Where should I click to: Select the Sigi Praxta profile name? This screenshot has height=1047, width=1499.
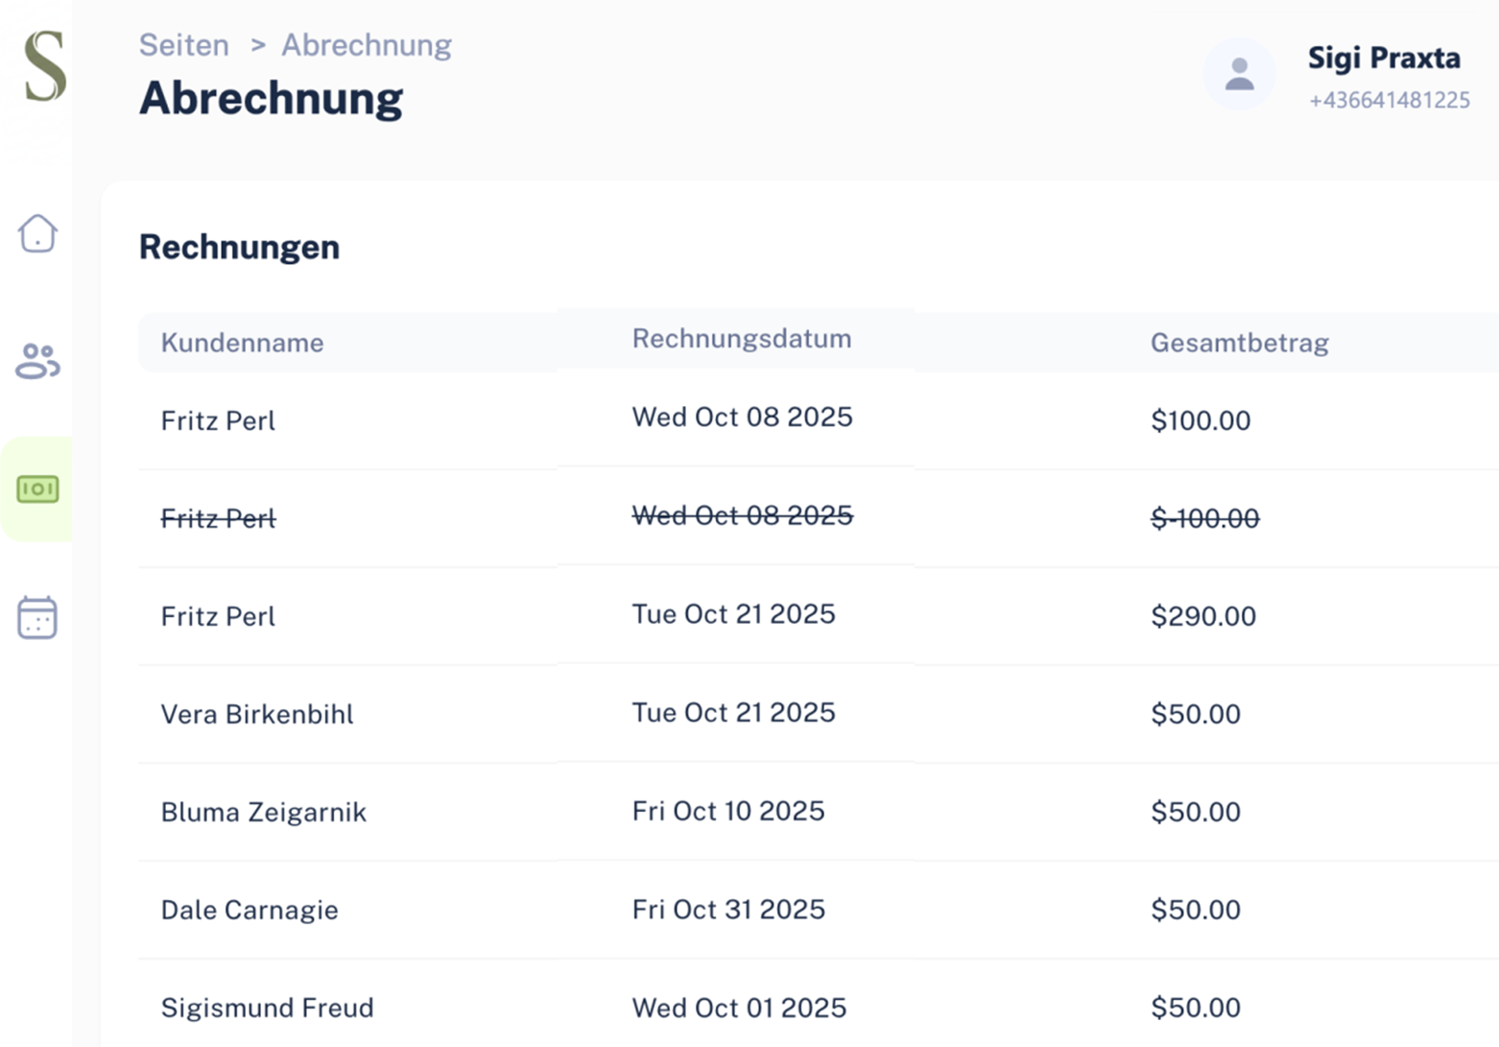(1384, 58)
